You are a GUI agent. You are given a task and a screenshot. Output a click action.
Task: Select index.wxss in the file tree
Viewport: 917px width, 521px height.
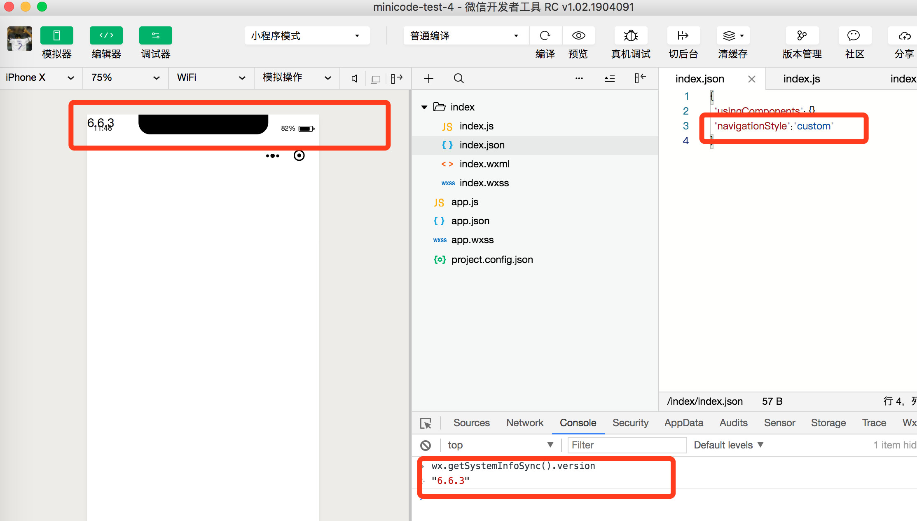pos(535,183)
